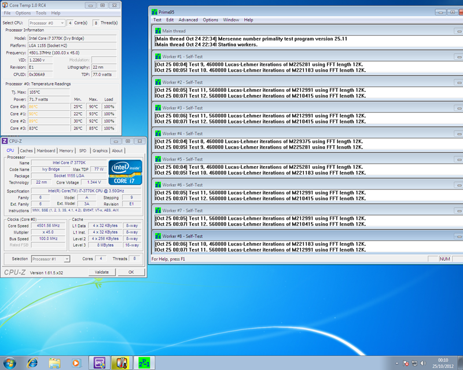
Task: Open the Window menu in Prime95
Action: 231,20
